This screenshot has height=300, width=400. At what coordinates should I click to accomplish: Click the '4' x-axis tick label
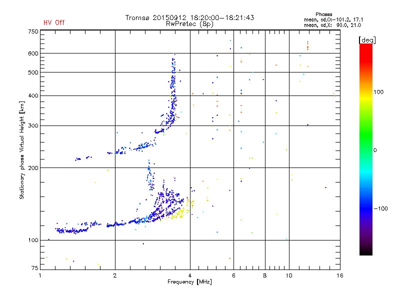190,275
